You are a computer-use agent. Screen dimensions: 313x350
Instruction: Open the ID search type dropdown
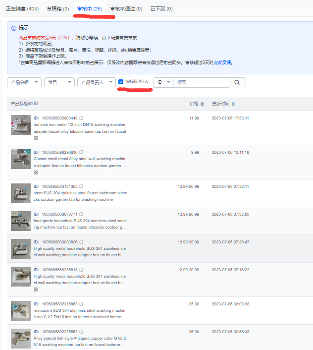tap(163, 82)
